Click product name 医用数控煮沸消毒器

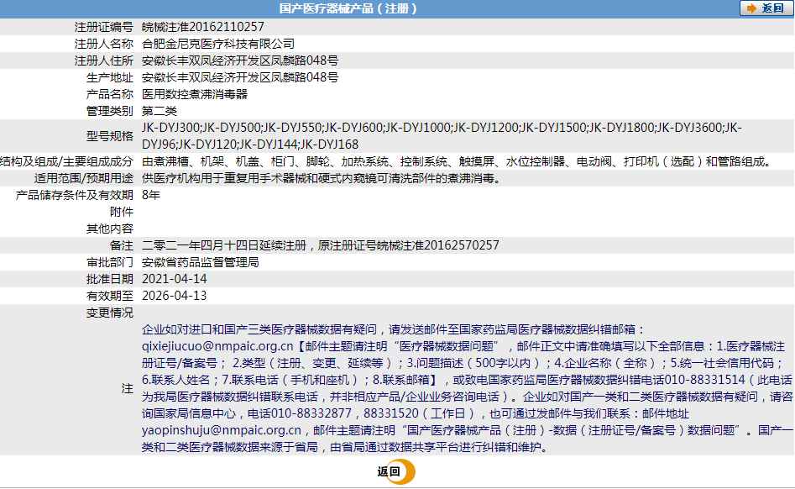pos(195,94)
